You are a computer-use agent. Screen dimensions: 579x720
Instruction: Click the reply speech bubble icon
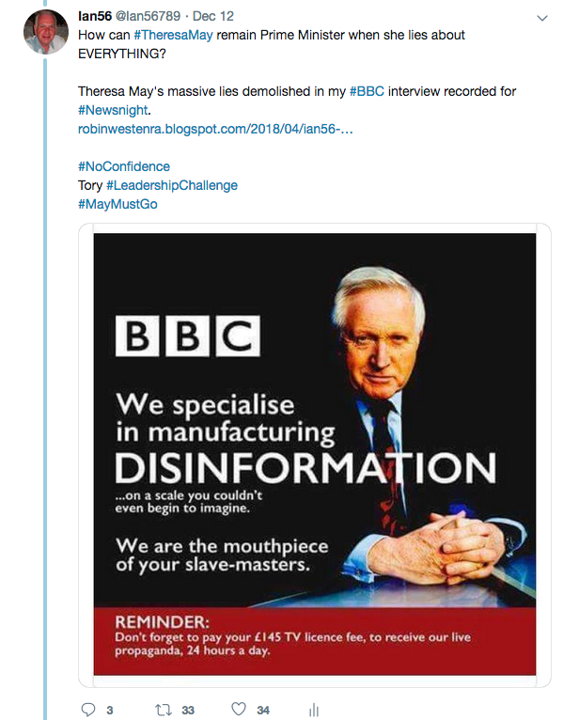(88, 710)
